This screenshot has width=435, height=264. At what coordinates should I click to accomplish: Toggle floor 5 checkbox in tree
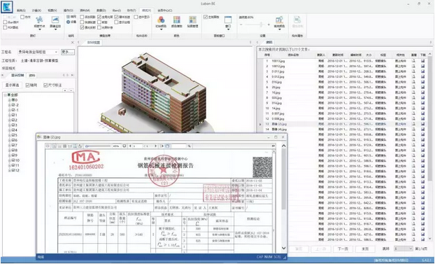pyautogui.click(x=13, y=135)
